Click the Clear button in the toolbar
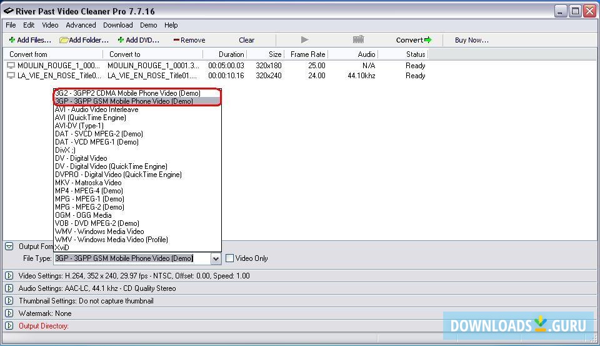Viewport: 600px width, 346px height. point(246,40)
